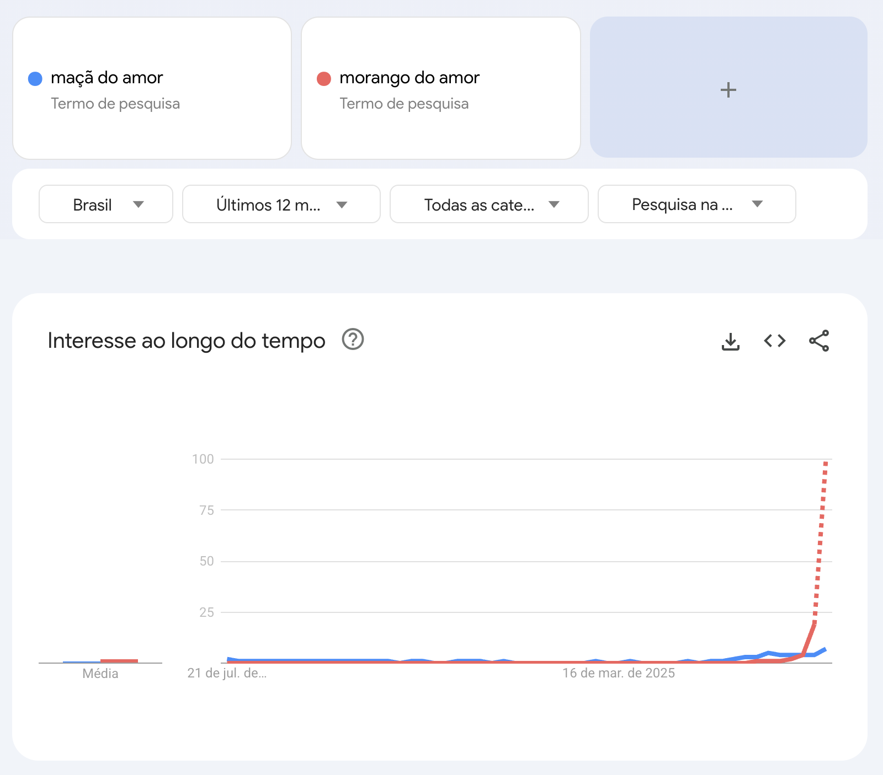Edit the maçã do amor search term

(107, 78)
